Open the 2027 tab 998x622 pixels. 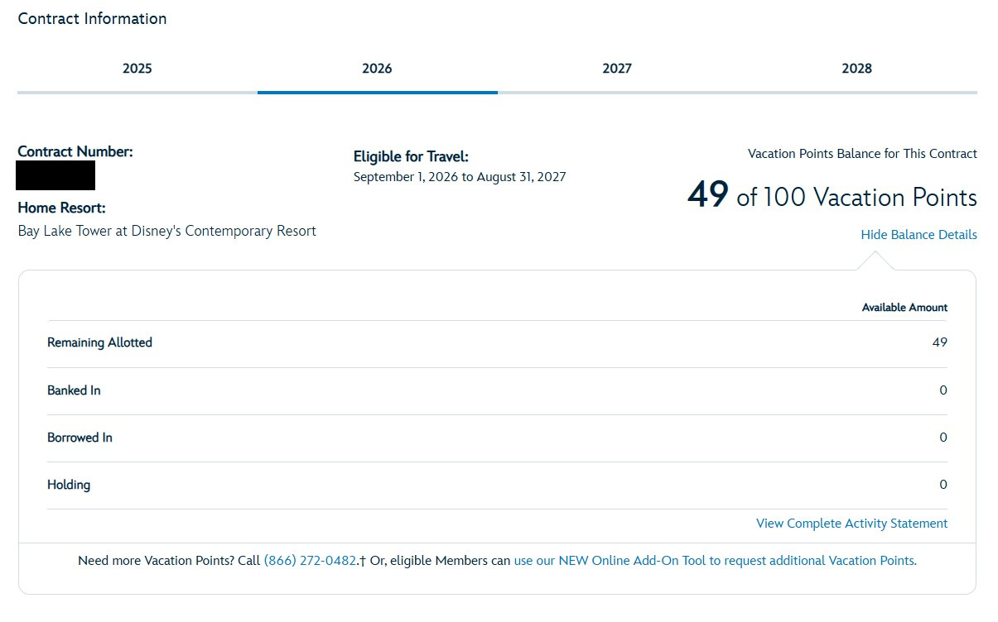(617, 69)
